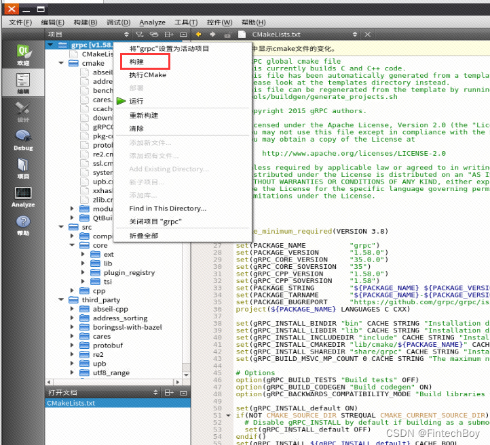Switch to the Edit (编辑) mode
490x445 pixels.
[23, 83]
